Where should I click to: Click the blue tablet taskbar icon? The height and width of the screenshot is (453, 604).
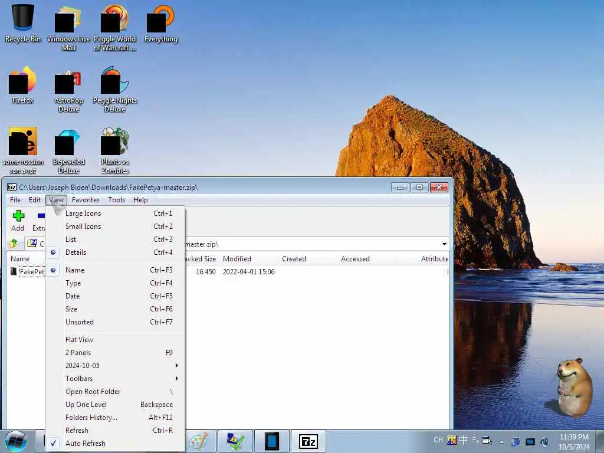[271, 441]
